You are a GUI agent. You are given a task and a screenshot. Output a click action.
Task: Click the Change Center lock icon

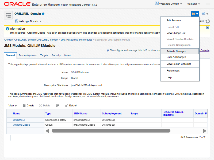(193, 14)
